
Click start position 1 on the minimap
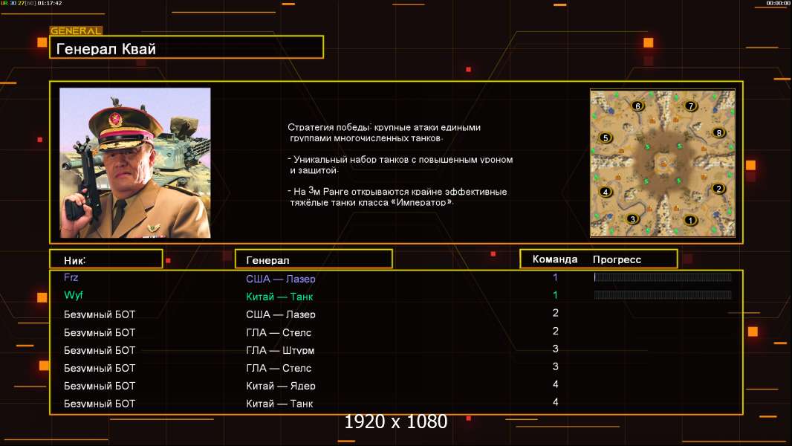689,220
